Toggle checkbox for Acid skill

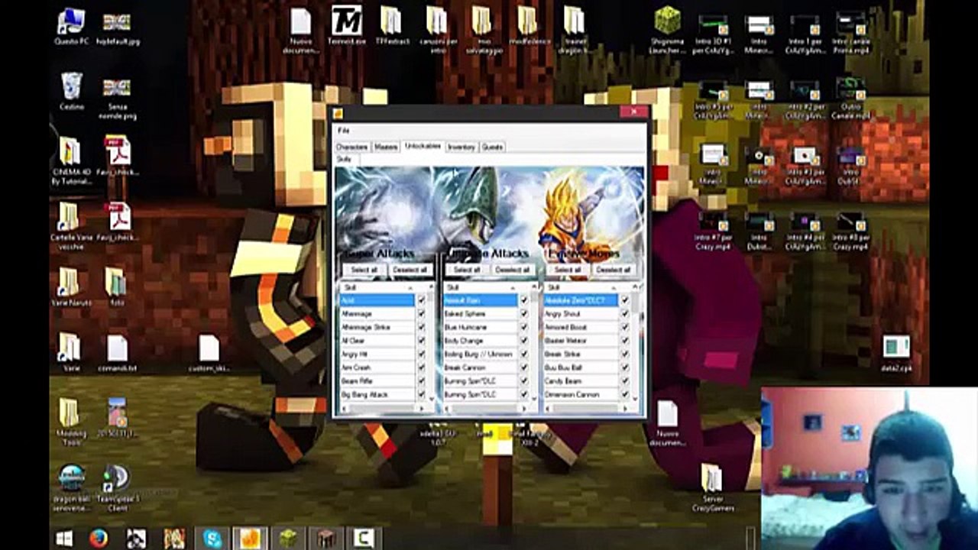click(421, 301)
